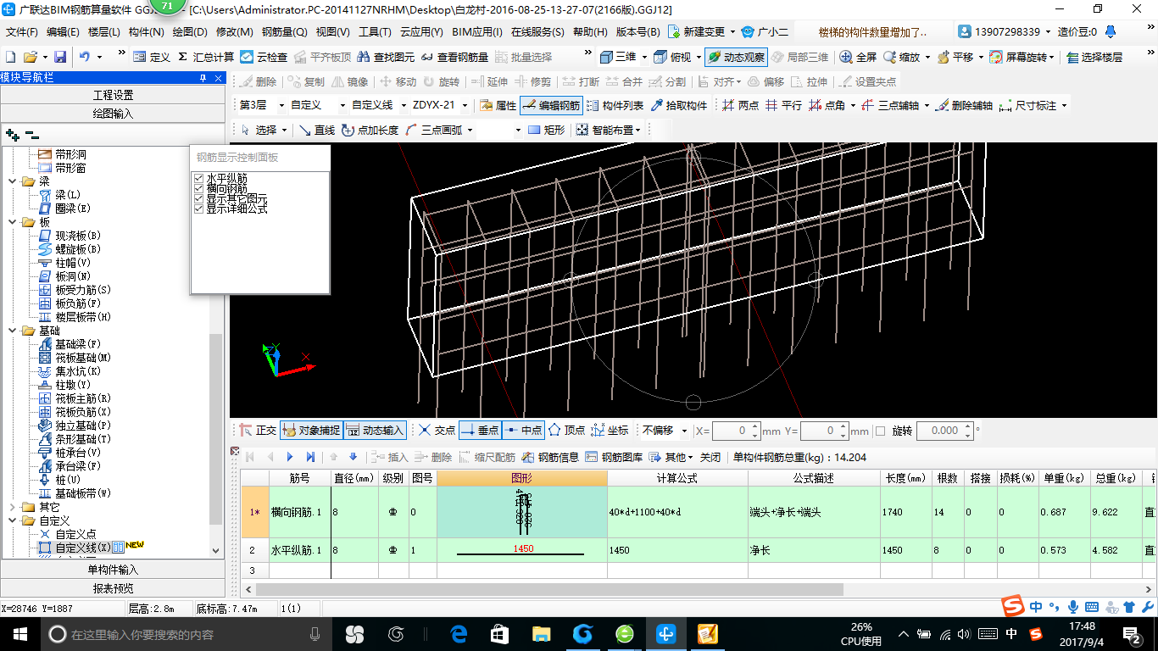Toggle 交点 intersection snap
The image size is (1158, 651).
point(437,431)
